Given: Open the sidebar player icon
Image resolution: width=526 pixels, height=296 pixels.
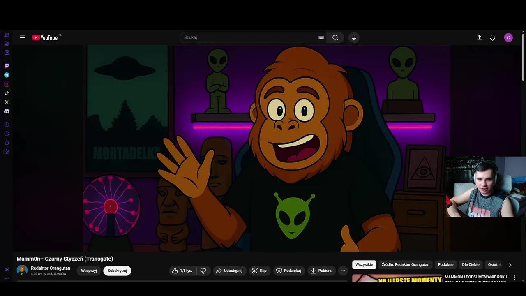Looking at the screenshot, I should pos(7,125).
